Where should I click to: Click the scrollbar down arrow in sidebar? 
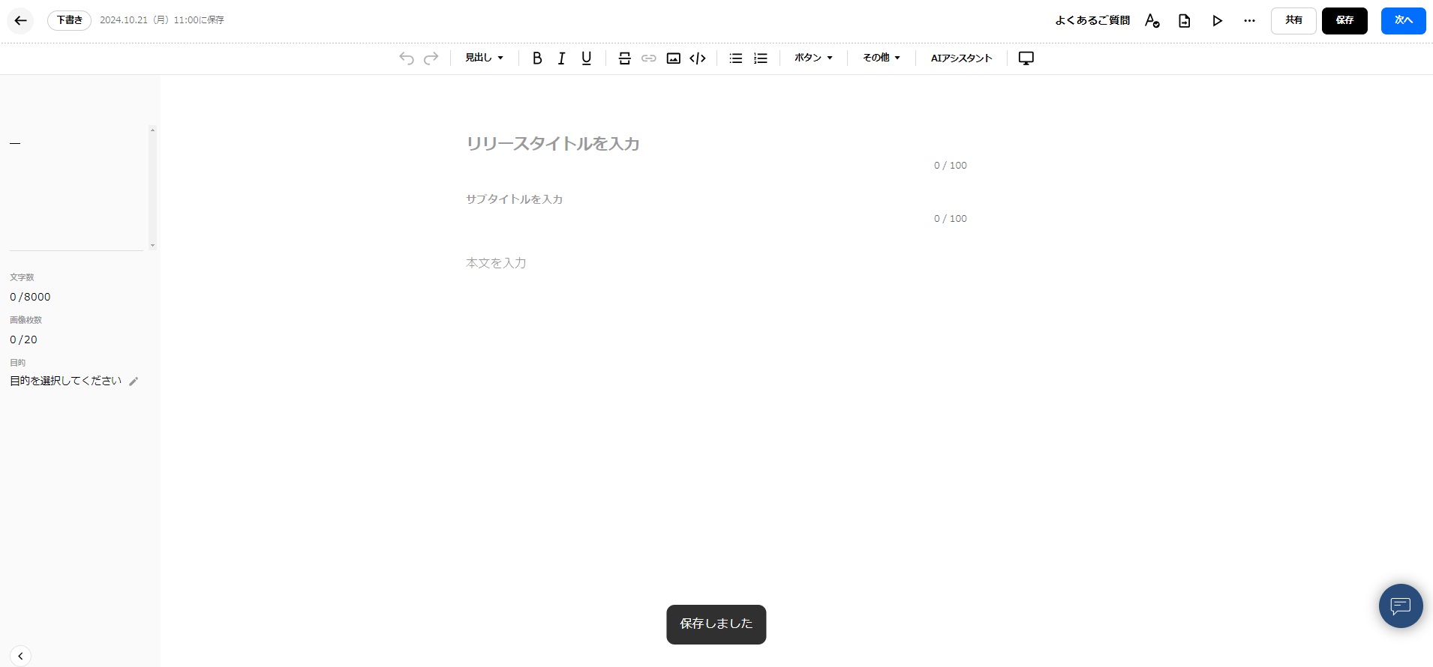point(152,246)
